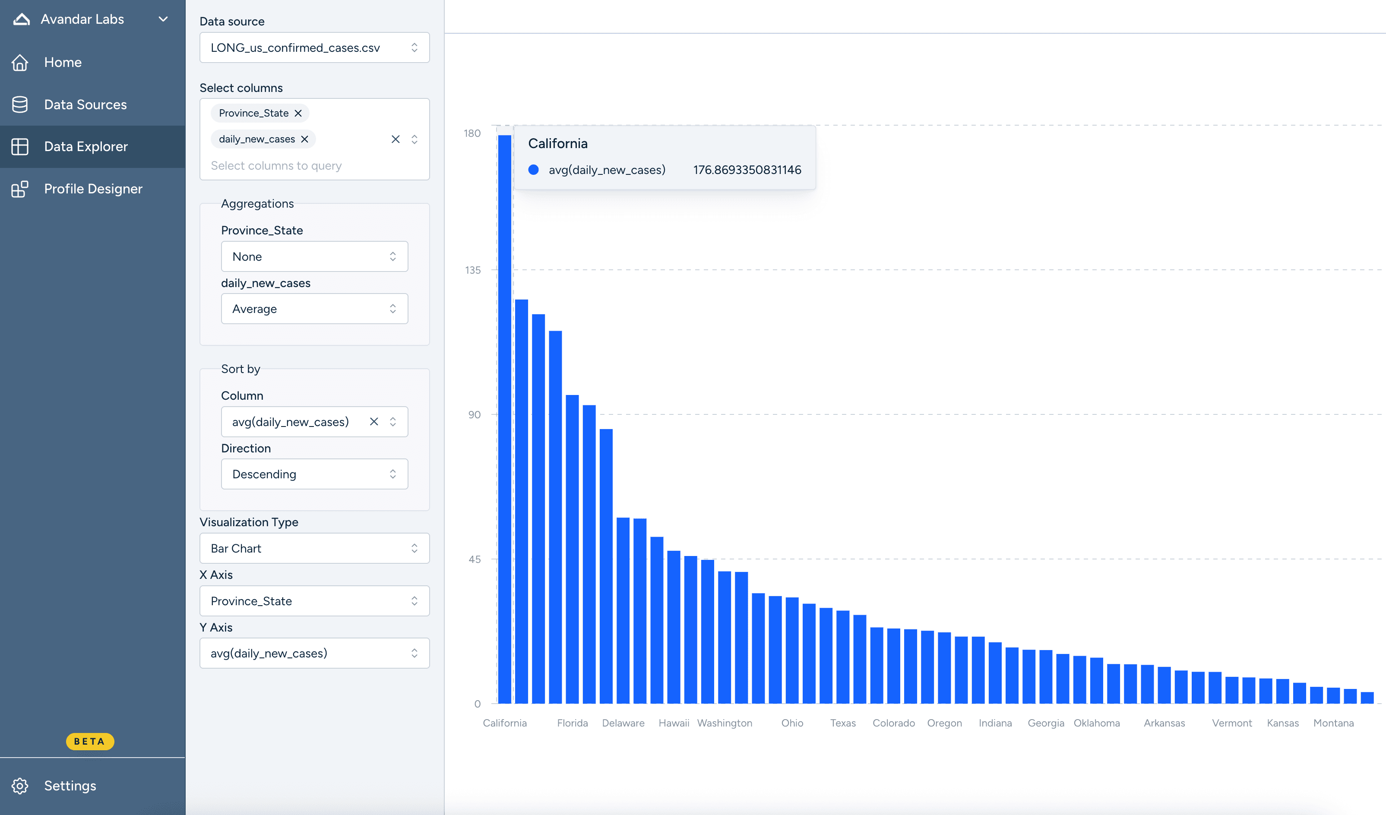Open Data Sources from the sidebar

pos(20,104)
